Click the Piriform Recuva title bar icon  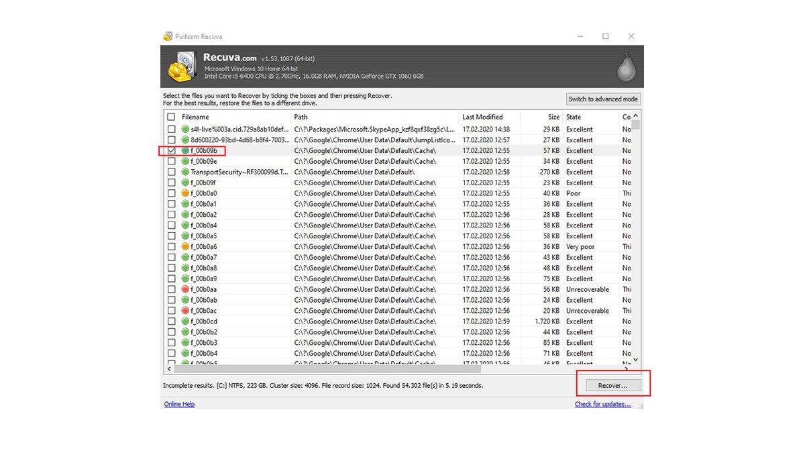tap(168, 36)
